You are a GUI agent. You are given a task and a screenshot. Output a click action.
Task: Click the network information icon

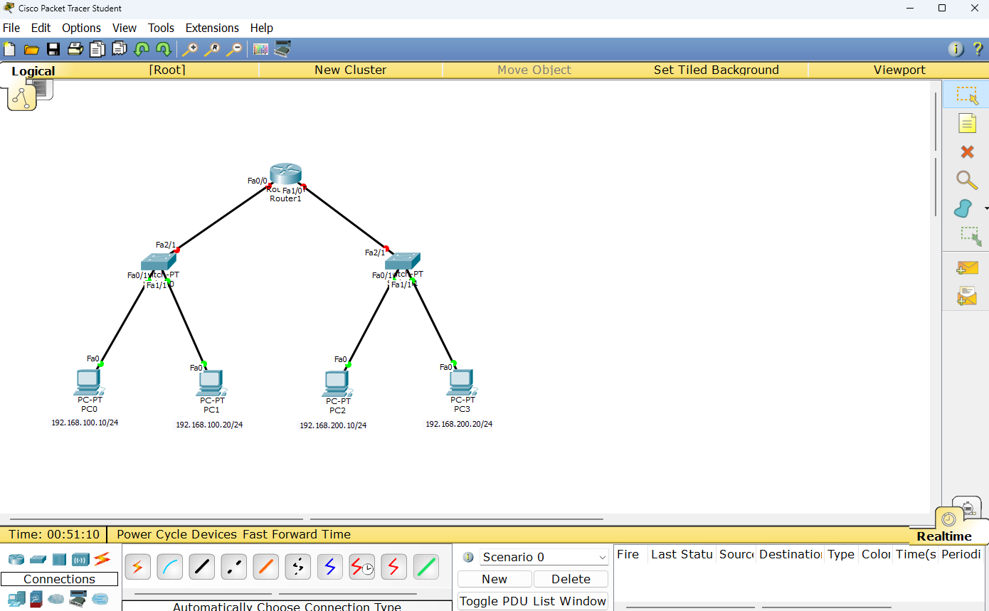(956, 49)
